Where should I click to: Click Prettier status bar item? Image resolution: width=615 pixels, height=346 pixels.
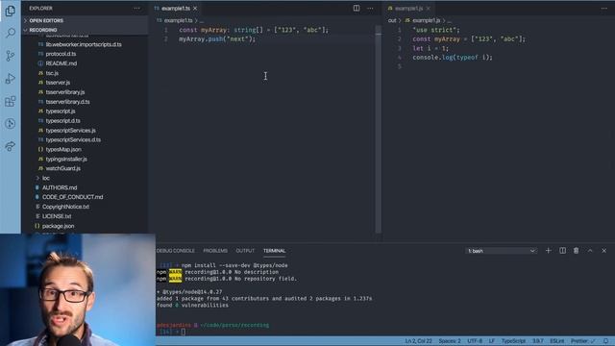[x=582, y=341]
